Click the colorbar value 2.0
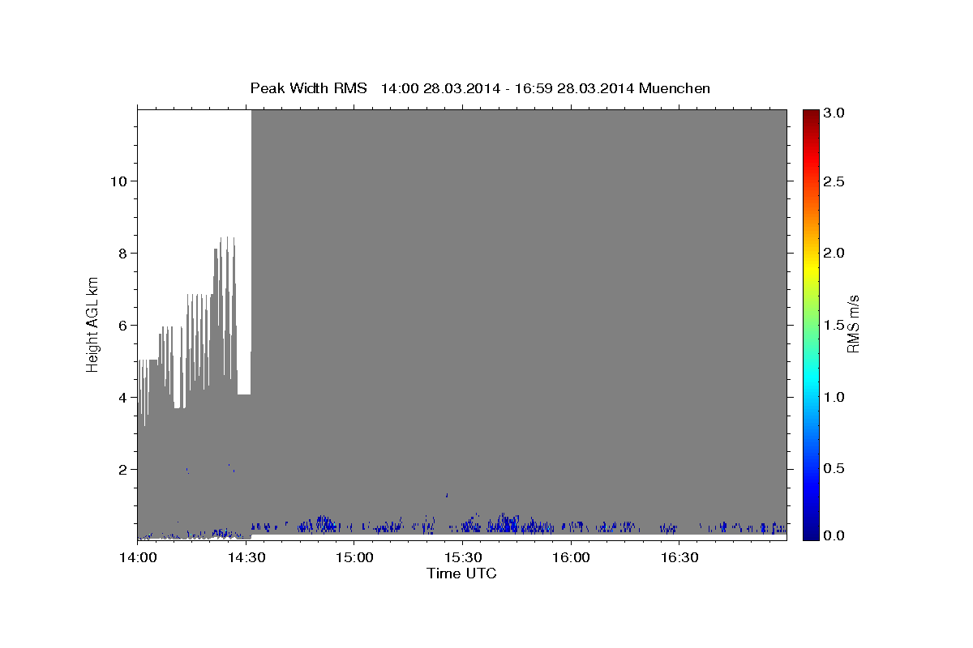The width and height of the screenshot is (973, 648). [x=834, y=253]
